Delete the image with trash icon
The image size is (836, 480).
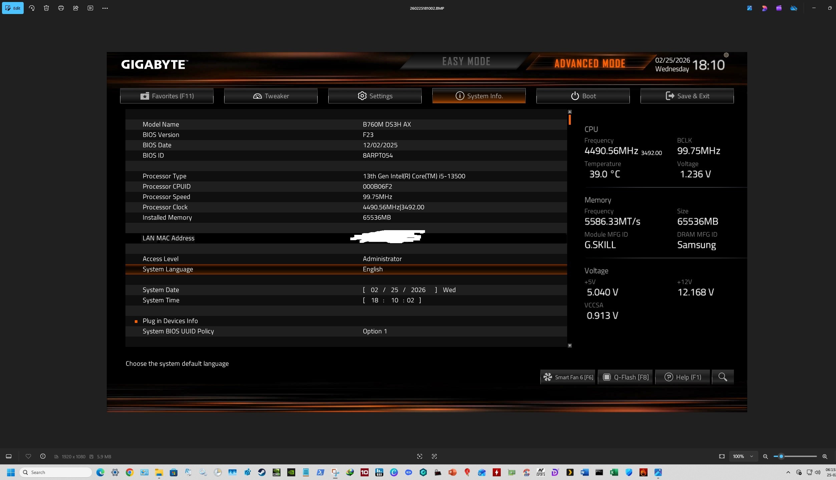46,8
